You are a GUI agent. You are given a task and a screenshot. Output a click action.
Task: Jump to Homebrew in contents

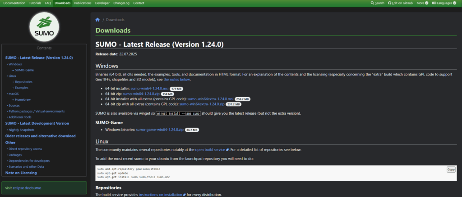(x=23, y=99)
